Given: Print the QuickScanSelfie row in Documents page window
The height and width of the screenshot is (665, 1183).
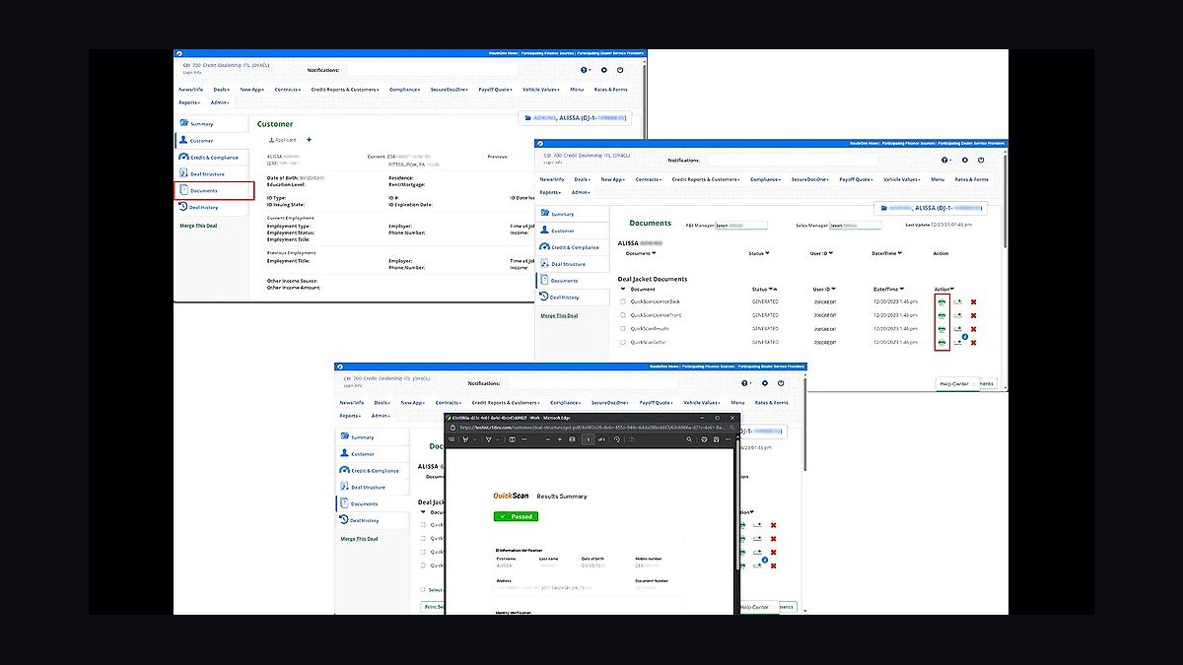Looking at the screenshot, I should (x=941, y=342).
